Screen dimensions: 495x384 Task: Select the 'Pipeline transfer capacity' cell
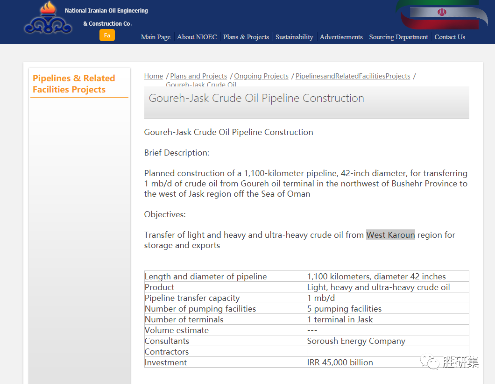tap(226, 298)
